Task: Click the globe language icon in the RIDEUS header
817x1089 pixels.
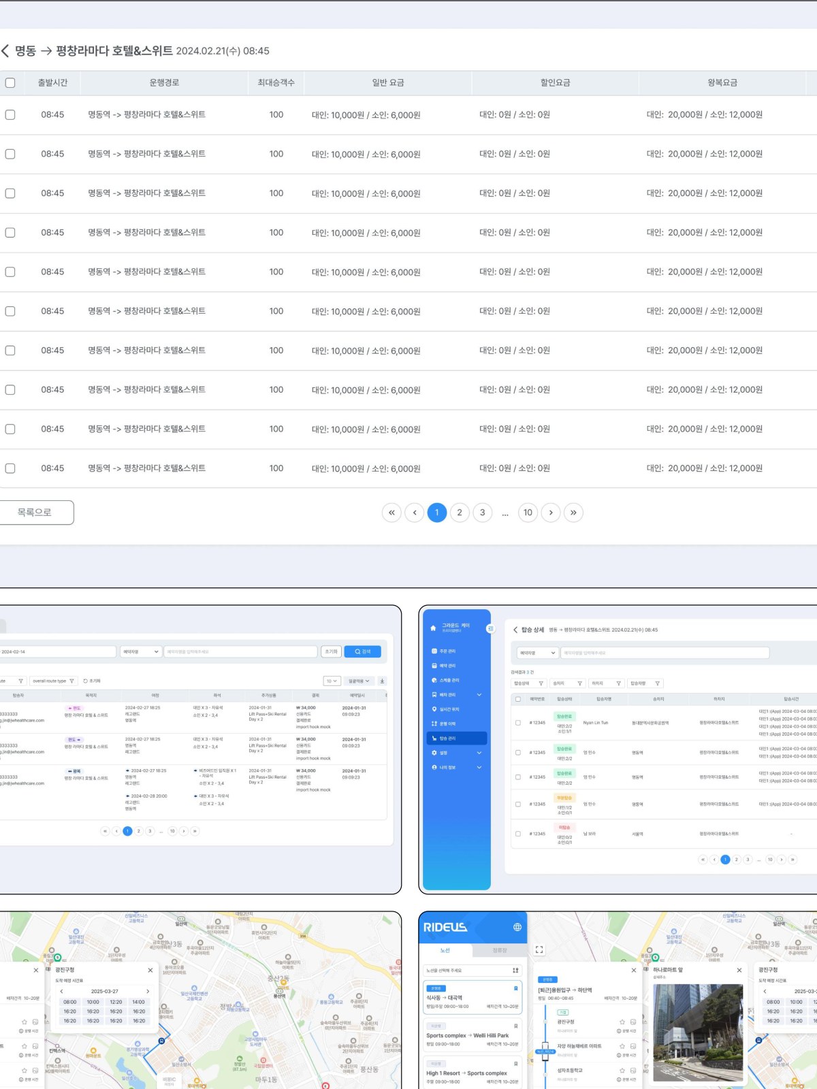Action: 517,927
